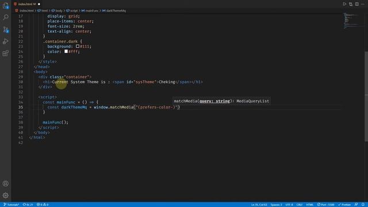Click 'window.matchMedia' on line 35

[114, 107]
